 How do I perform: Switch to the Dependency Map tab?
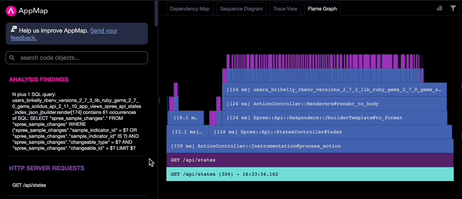[x=190, y=8]
